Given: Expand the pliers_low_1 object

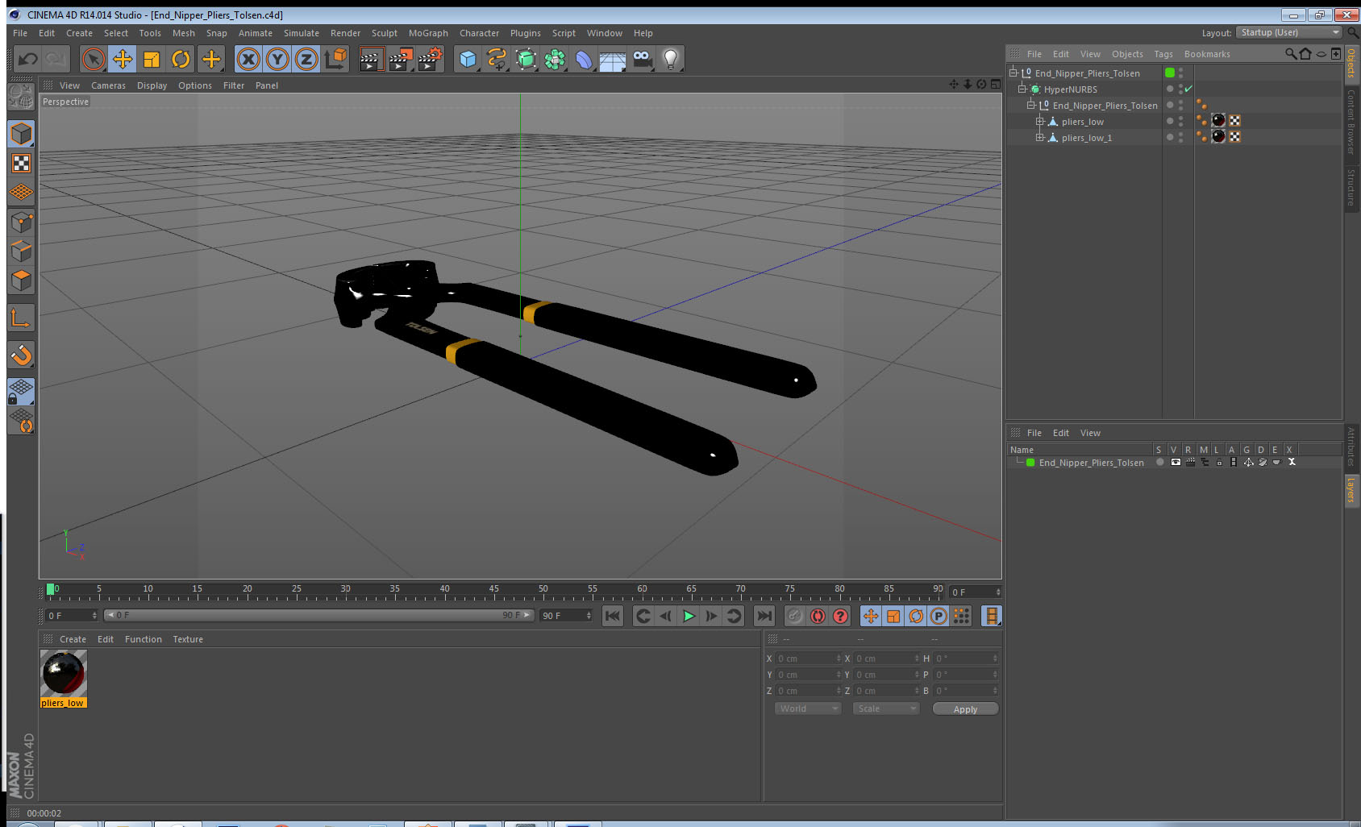Looking at the screenshot, I should pyautogui.click(x=1040, y=137).
